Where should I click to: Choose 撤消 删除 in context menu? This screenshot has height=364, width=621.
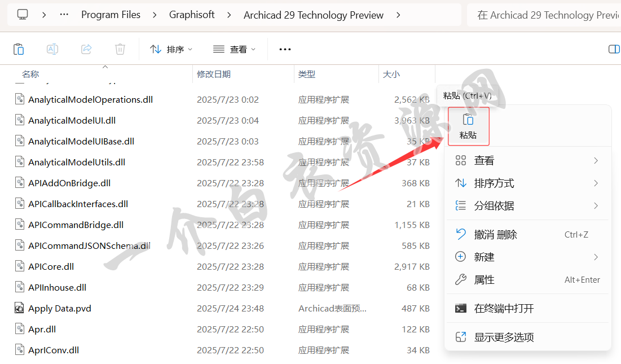tap(528, 234)
